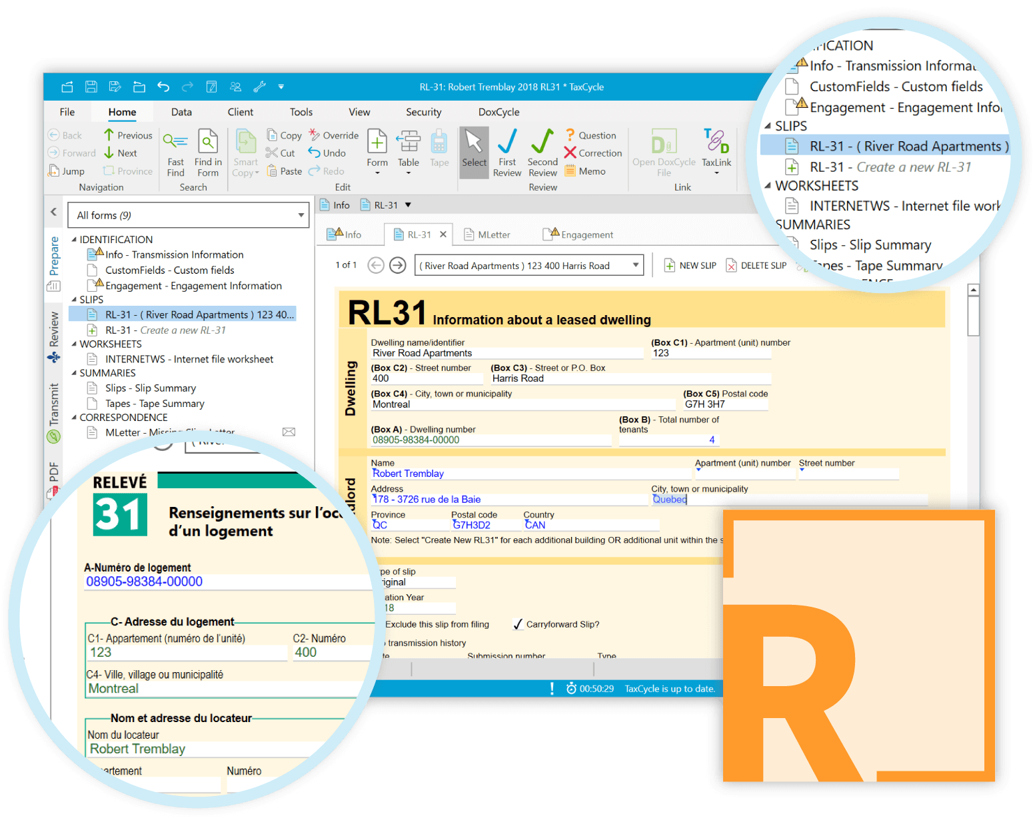Click the Save icon in title bar
Viewport: 1035px width, 818px height.
pyautogui.click(x=91, y=87)
